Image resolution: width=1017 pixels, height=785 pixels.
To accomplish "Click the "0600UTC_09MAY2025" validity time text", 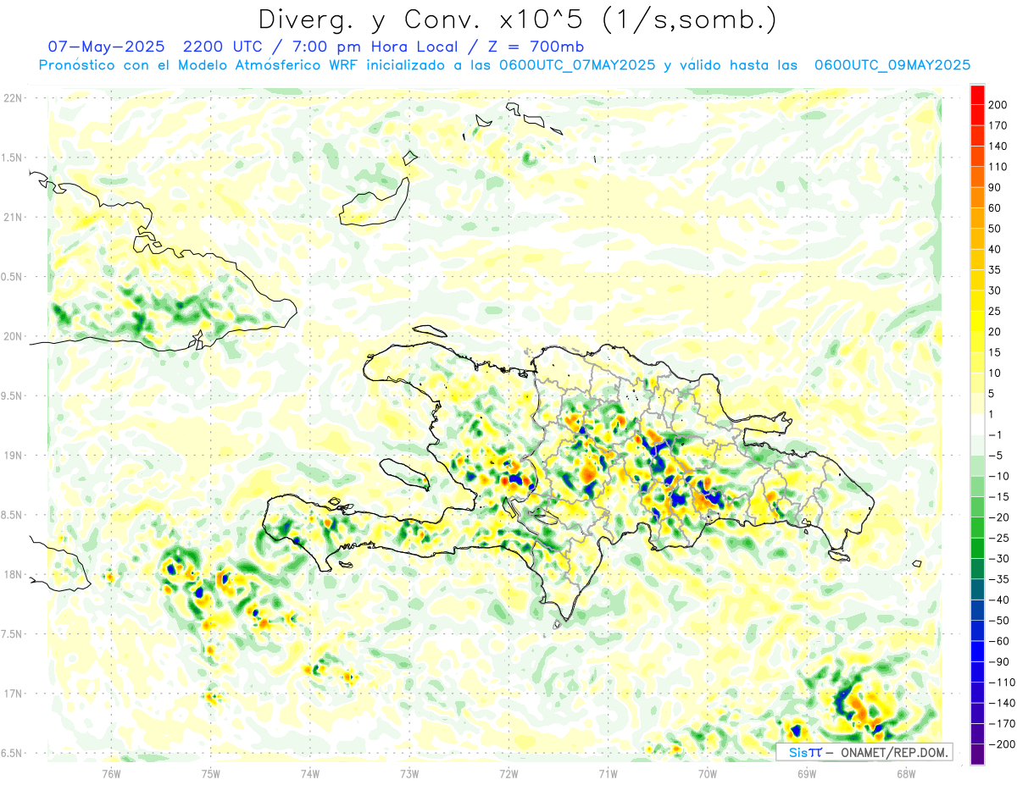I will [892, 65].
